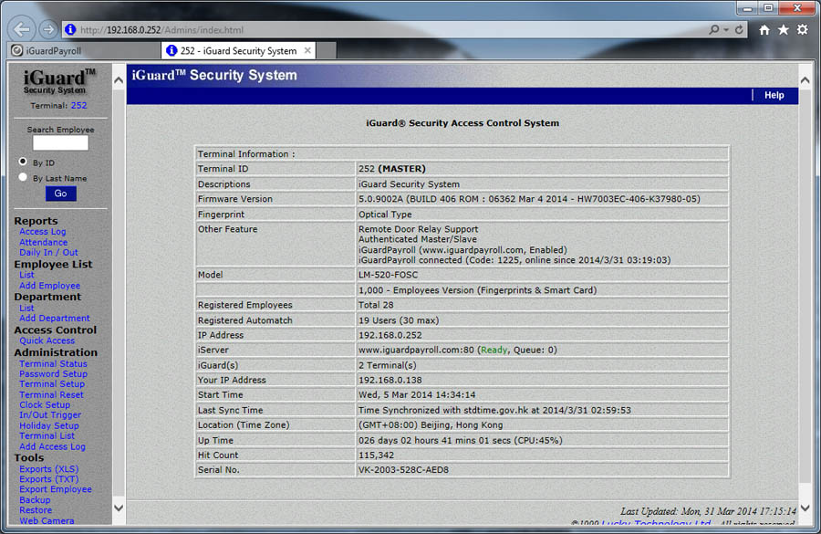
Task: Open browser tools gear icon
Action: tap(803, 30)
